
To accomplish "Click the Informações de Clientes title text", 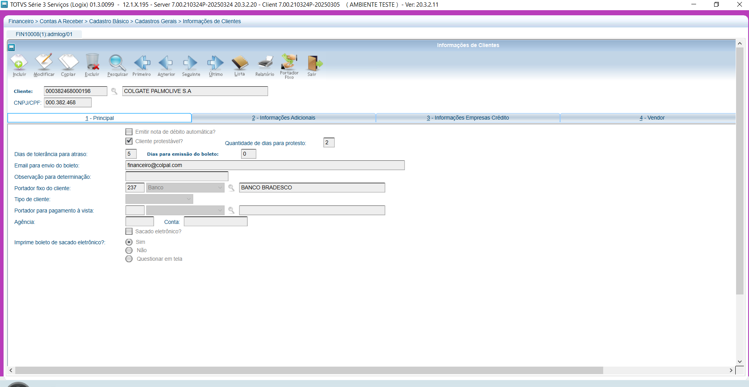I will [468, 45].
